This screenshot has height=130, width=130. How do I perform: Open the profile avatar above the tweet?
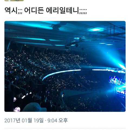[x=14, y=1]
